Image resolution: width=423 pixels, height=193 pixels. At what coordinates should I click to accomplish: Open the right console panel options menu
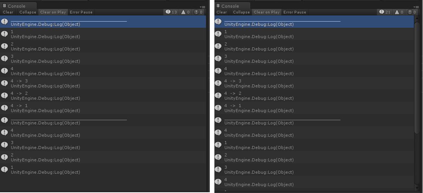point(416,7)
